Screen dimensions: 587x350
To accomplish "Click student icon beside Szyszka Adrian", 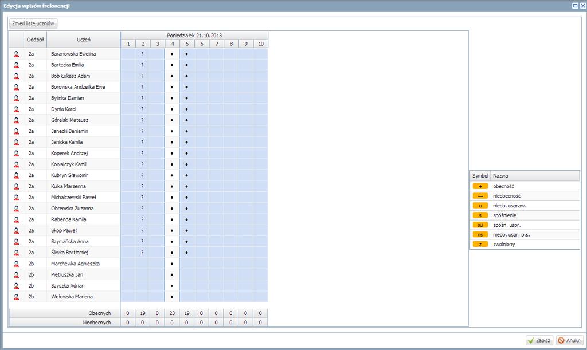I will [16, 286].
